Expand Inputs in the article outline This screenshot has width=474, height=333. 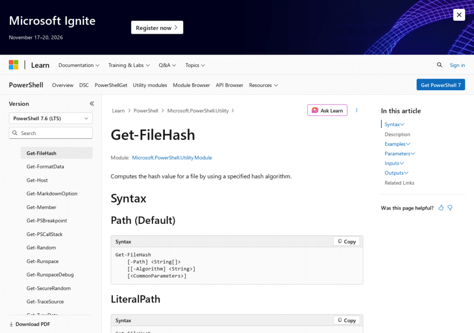pyautogui.click(x=394, y=163)
